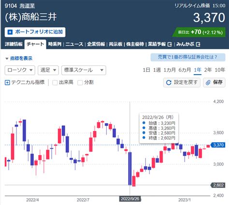
Task: Click the plus icon beside テクニカル指標
Action: 7,82
